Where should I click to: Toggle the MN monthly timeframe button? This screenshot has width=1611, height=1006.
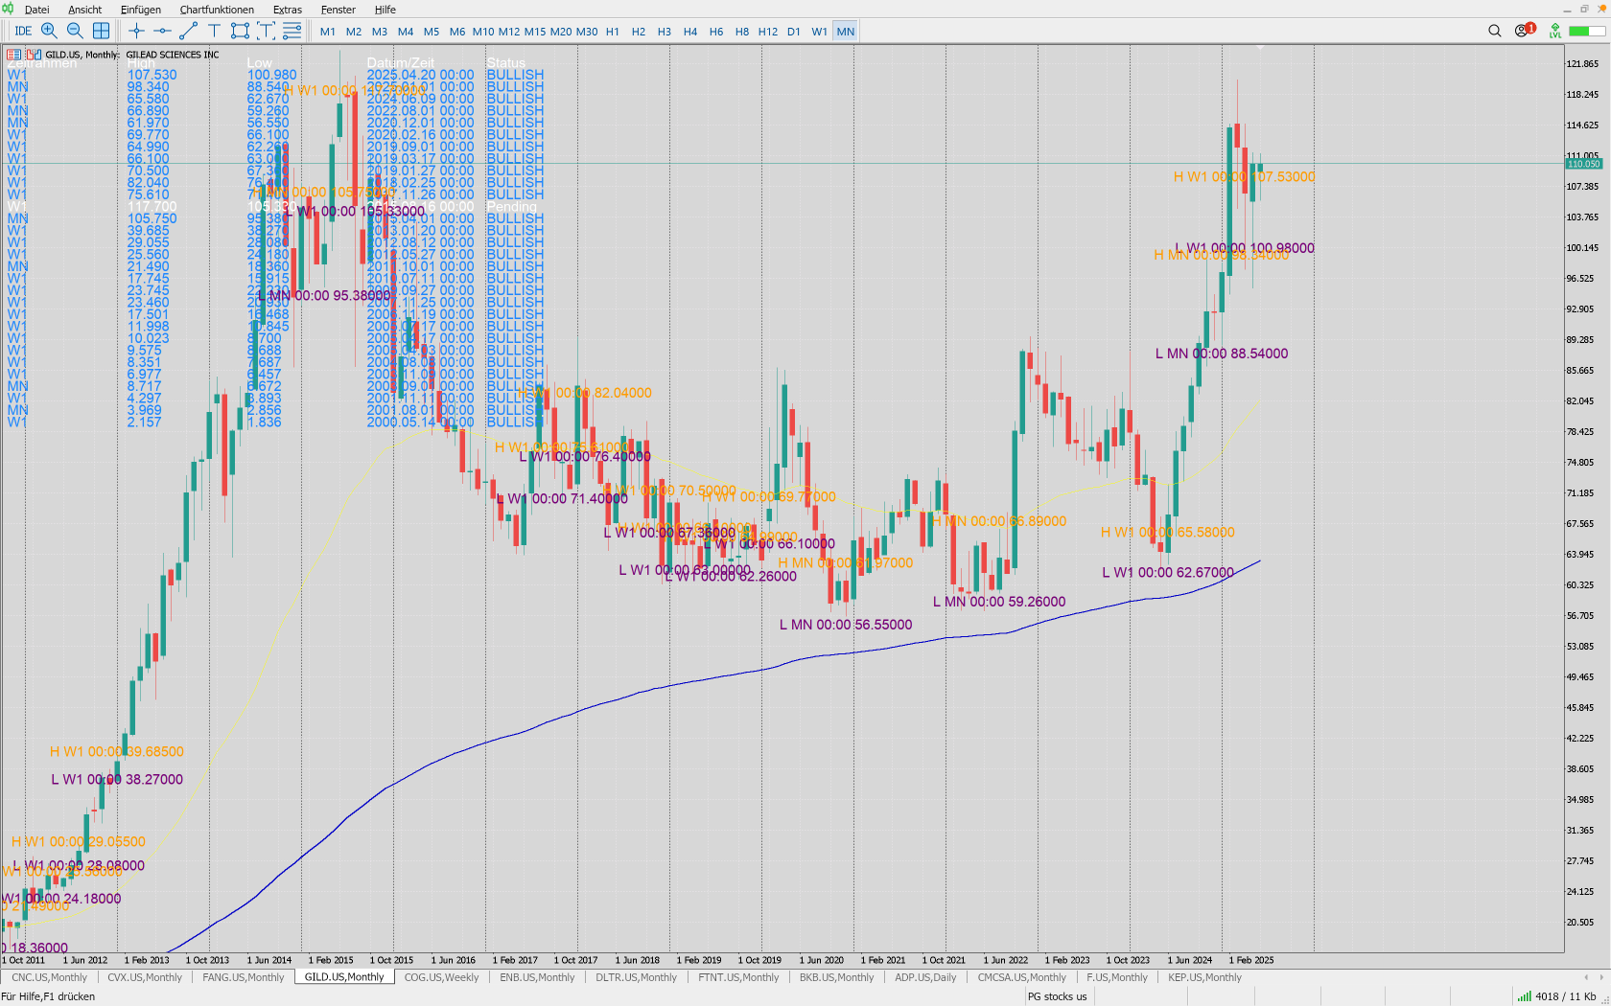[846, 32]
